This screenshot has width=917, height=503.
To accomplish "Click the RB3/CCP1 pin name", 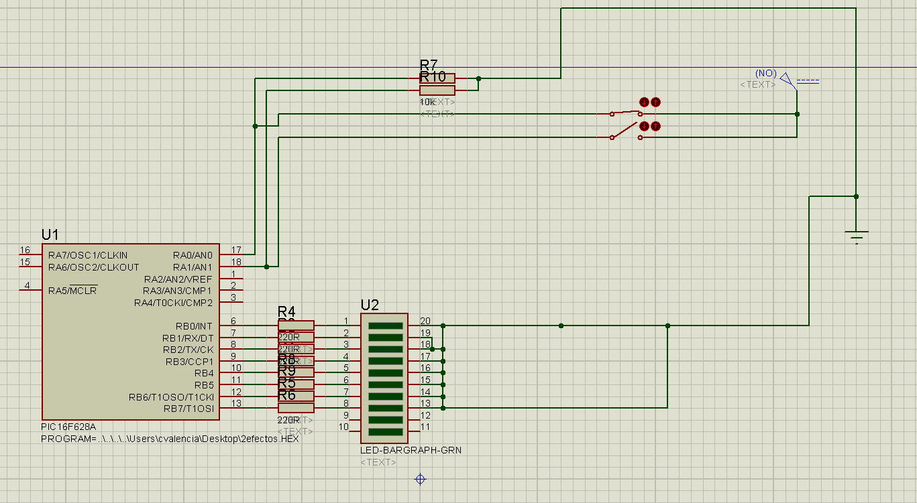I will tap(189, 362).
